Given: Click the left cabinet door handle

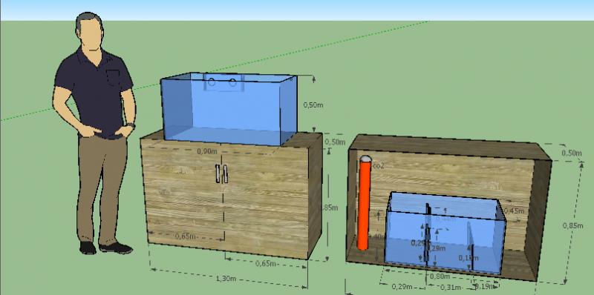Looking at the screenshot, I should pyautogui.click(x=218, y=173).
